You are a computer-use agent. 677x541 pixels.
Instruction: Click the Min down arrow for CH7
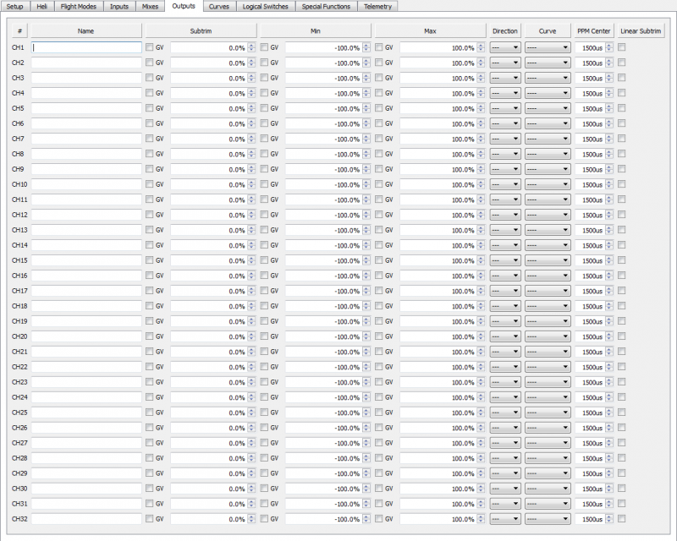[x=366, y=139]
